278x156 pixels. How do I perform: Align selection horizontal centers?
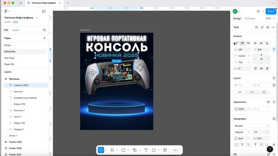(x=242, y=43)
